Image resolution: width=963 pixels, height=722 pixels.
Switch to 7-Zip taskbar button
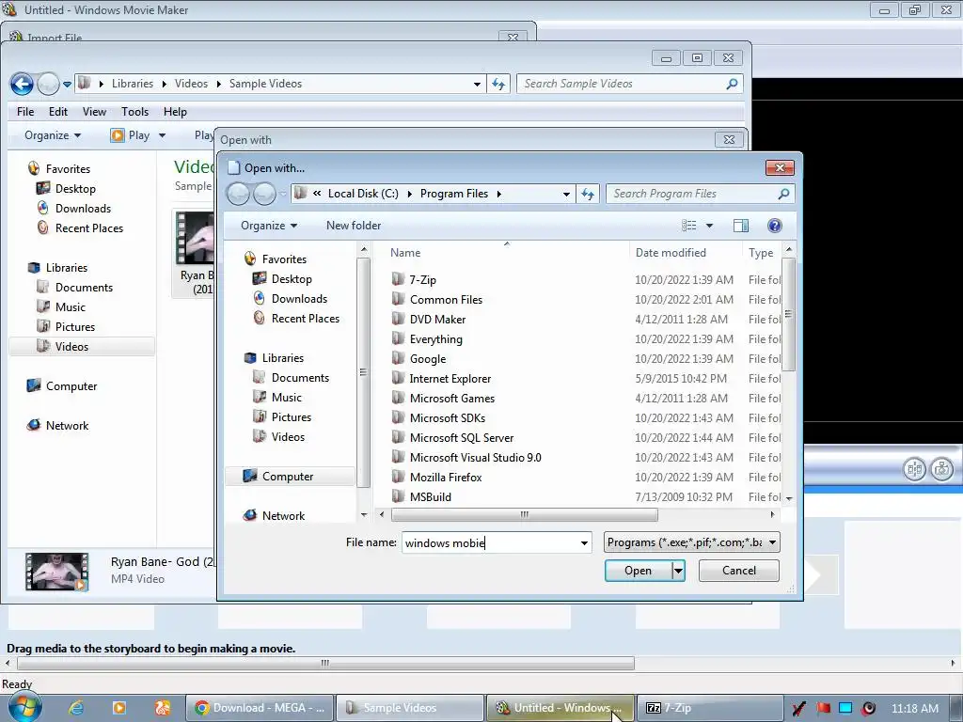[710, 708]
